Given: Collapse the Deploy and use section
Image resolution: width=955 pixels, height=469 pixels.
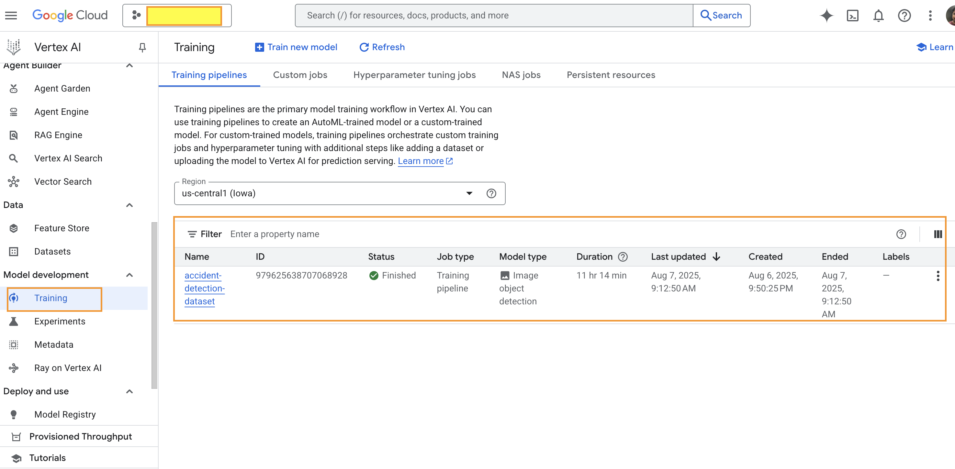Looking at the screenshot, I should tap(129, 392).
